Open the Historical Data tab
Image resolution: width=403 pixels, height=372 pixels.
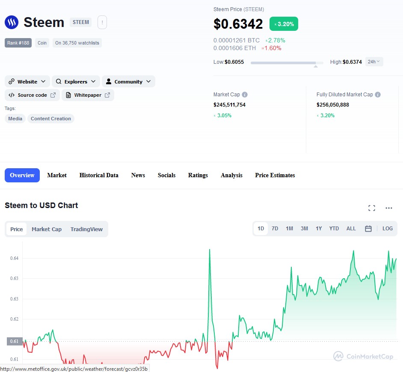coord(99,175)
